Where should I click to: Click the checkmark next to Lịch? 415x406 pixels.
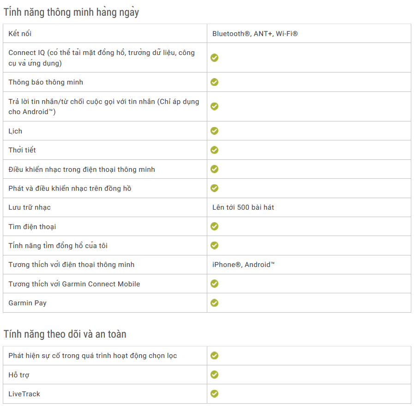(214, 131)
